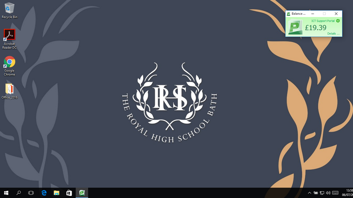Screen dimensions: 353x198
Task: Click the large PaperCut P logo
Action: pyautogui.click(x=295, y=27)
